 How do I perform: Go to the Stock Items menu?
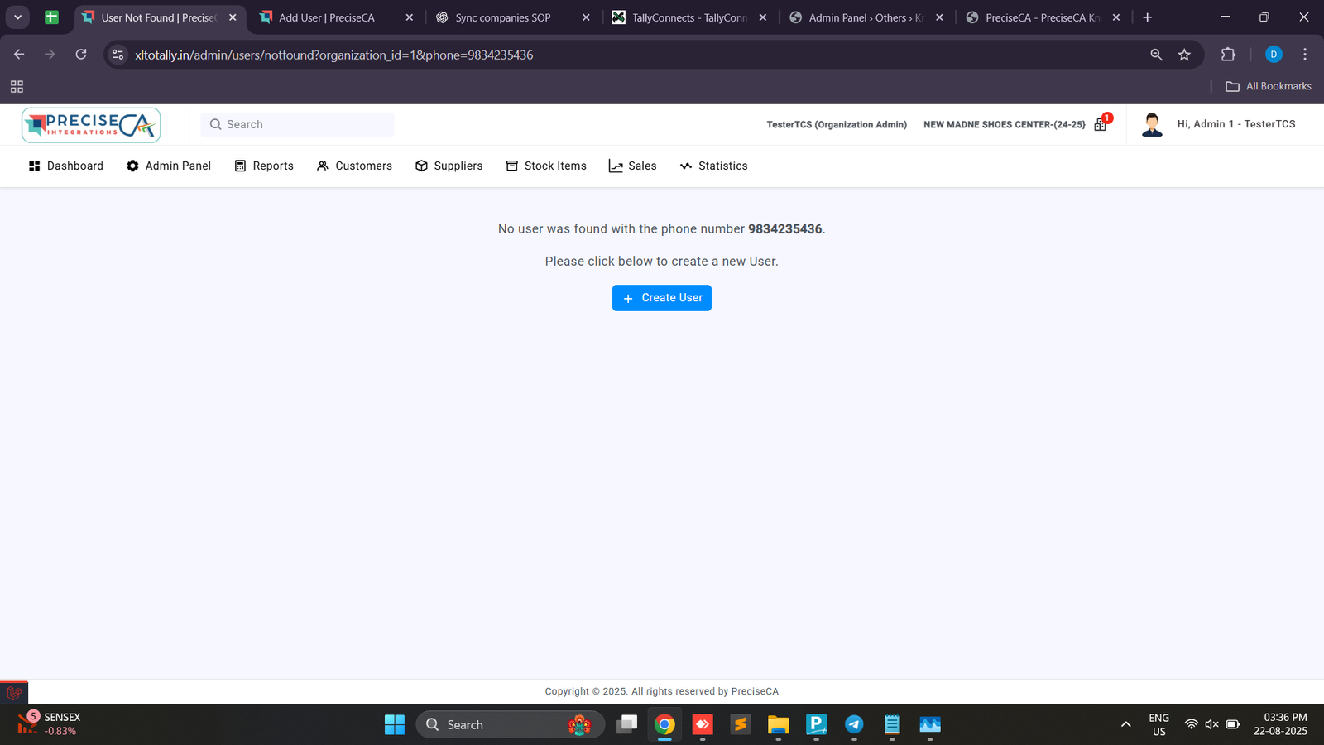(546, 166)
